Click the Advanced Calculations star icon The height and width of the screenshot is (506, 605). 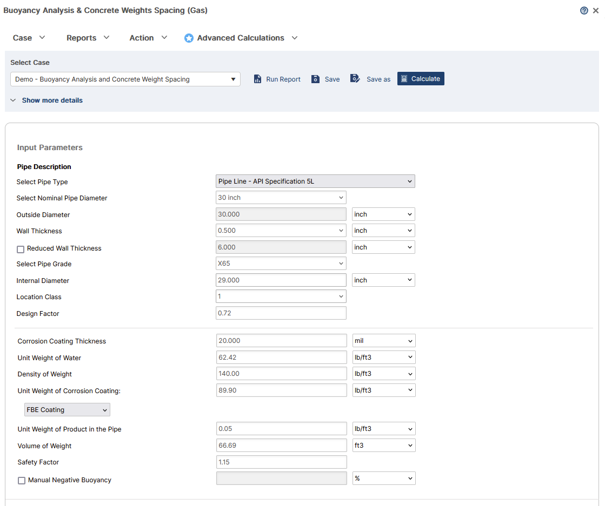pos(189,38)
